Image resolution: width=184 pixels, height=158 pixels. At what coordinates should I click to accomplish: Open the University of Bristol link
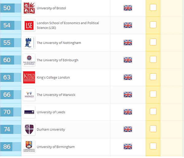tap(51, 8)
